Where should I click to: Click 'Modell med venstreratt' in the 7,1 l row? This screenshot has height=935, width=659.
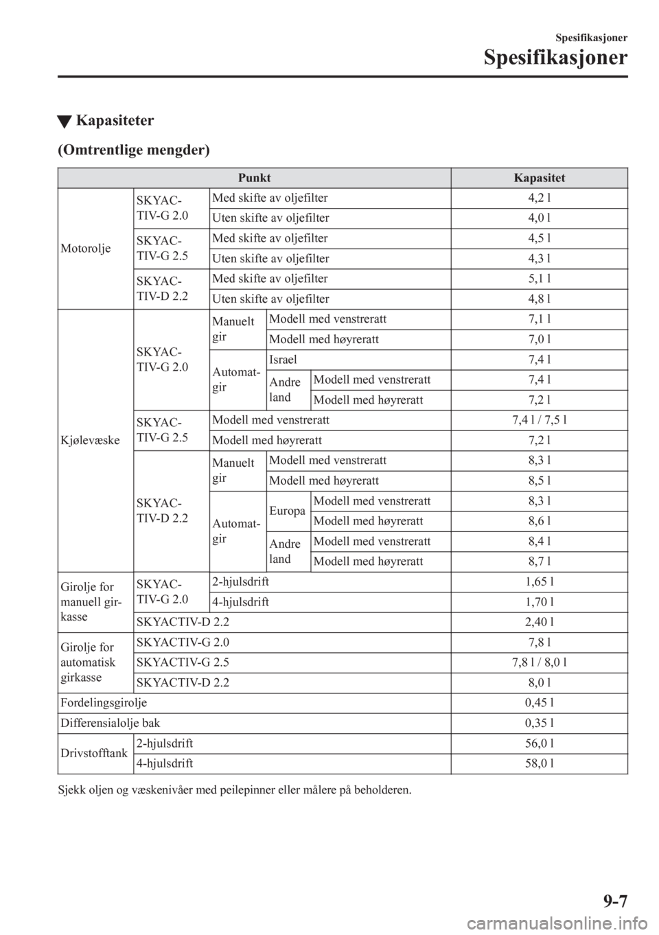[328, 319]
